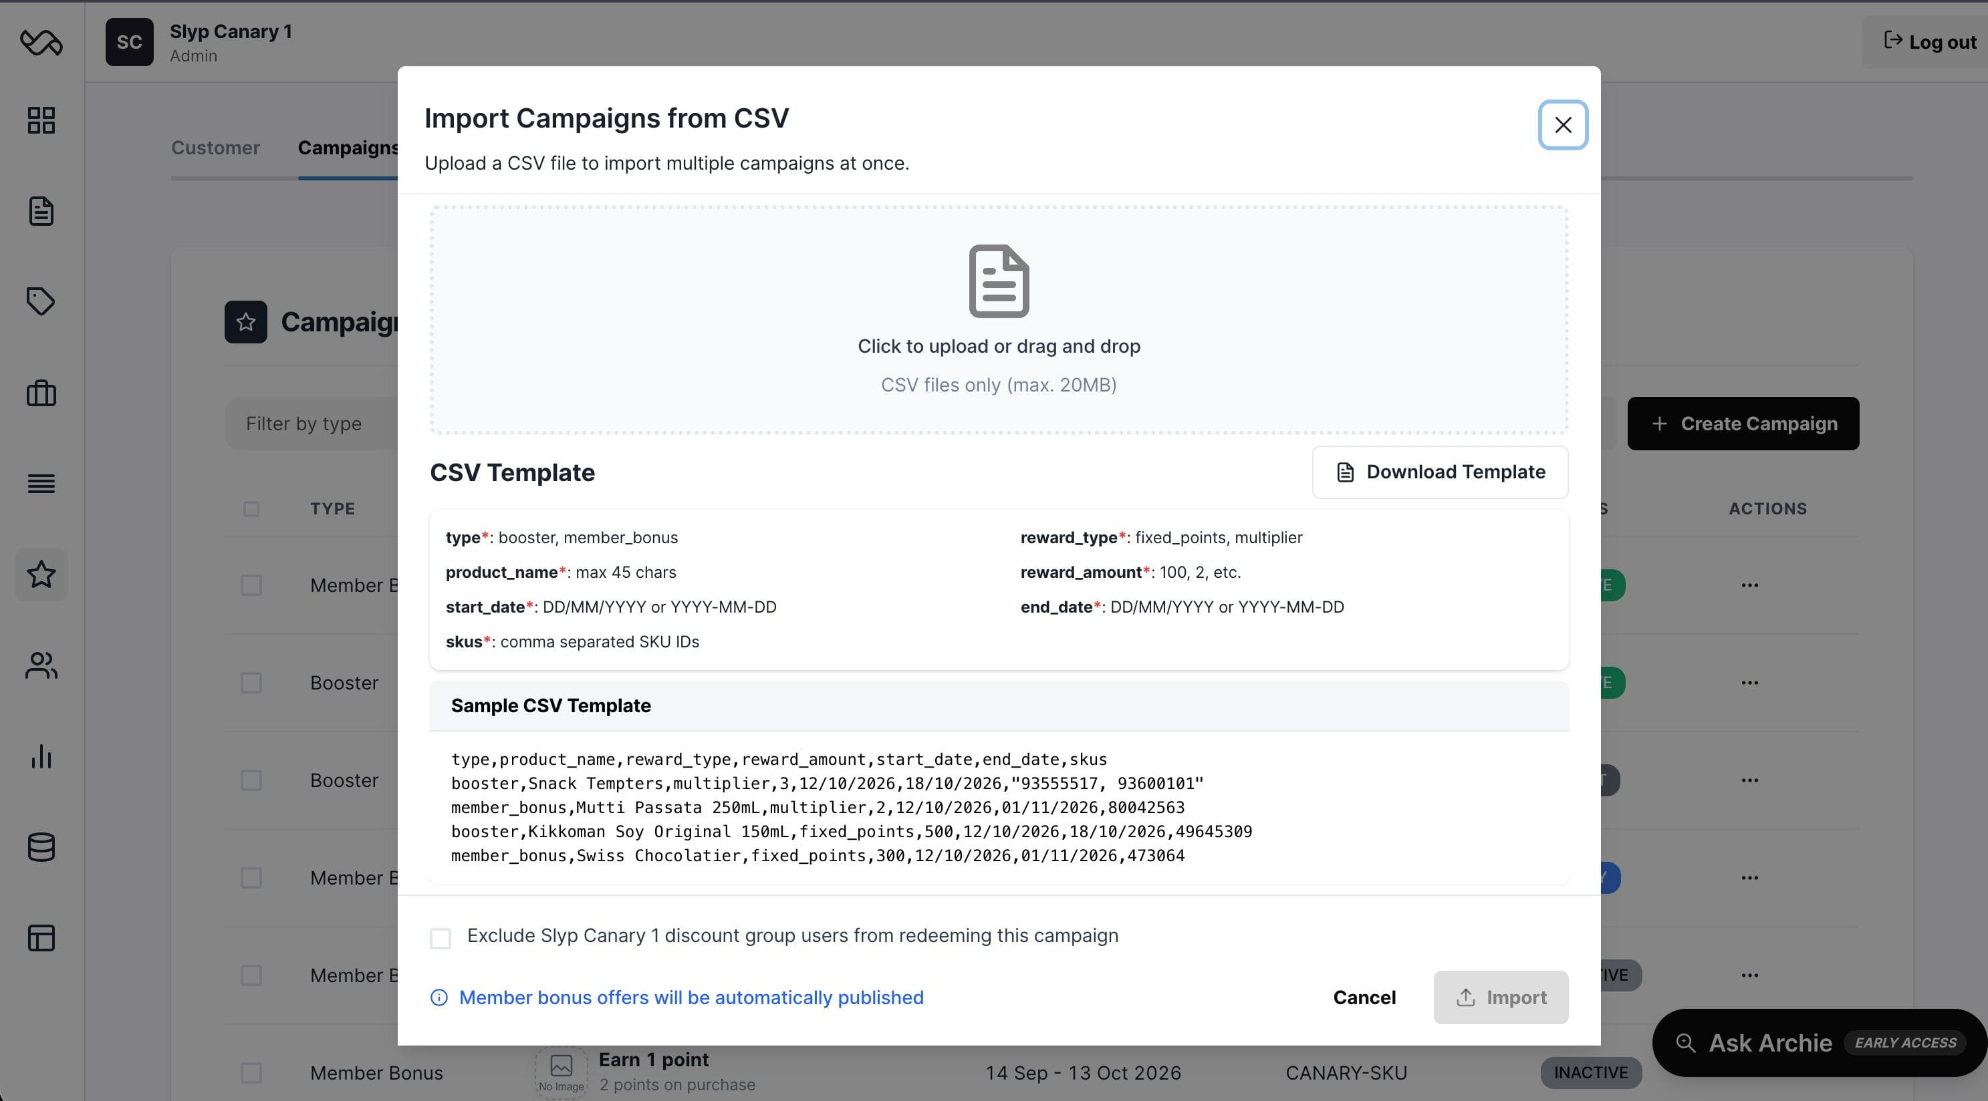Open the stacked lines list icon in sidebar
This screenshot has height=1101, width=1988.
coord(41,484)
